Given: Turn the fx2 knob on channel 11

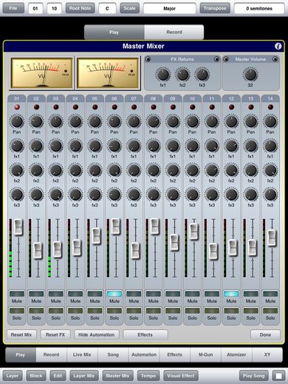Looking at the screenshot, I should point(212,170).
